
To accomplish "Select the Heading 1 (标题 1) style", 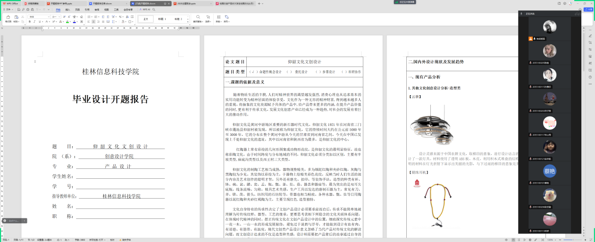I will coord(162,19).
